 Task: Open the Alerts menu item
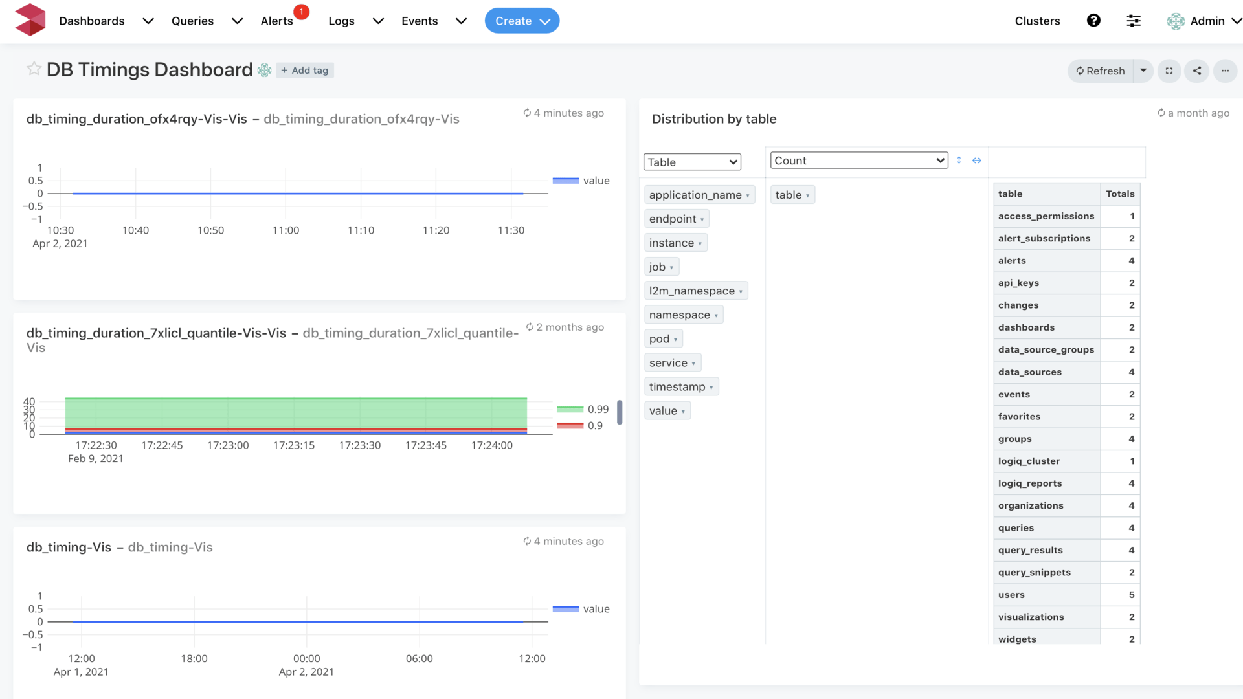[277, 21]
